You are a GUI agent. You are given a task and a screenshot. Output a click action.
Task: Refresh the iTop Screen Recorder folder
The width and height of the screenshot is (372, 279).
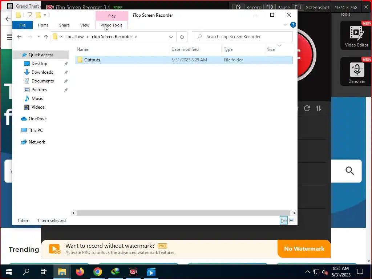point(182,37)
